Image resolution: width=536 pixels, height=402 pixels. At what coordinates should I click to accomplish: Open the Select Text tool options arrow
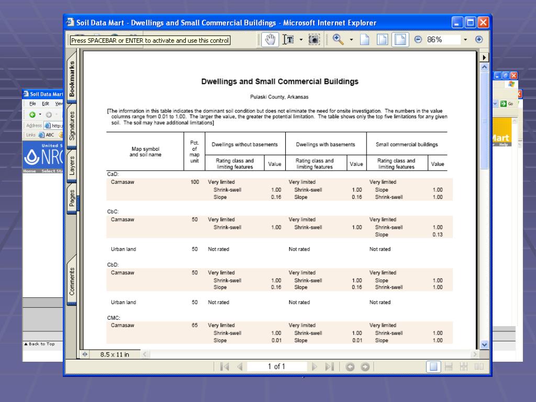point(301,40)
